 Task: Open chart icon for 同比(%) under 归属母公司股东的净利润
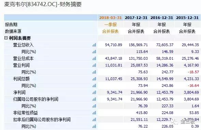tap(94, 106)
